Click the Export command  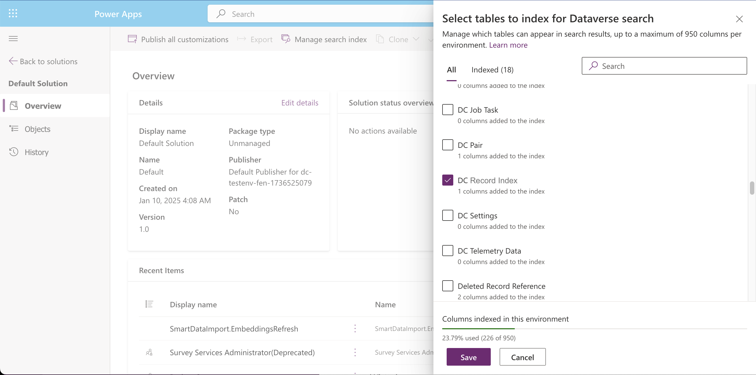click(x=255, y=39)
